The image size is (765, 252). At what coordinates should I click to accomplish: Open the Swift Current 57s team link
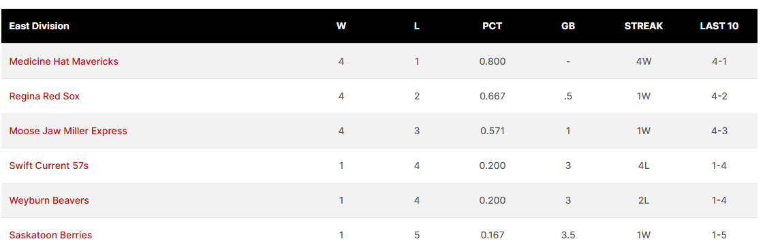coord(49,166)
